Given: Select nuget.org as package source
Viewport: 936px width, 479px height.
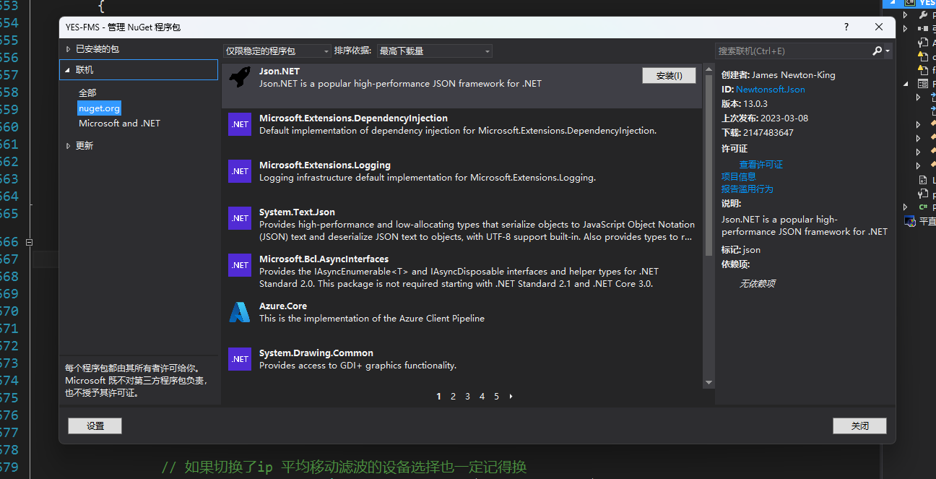Looking at the screenshot, I should (x=99, y=108).
